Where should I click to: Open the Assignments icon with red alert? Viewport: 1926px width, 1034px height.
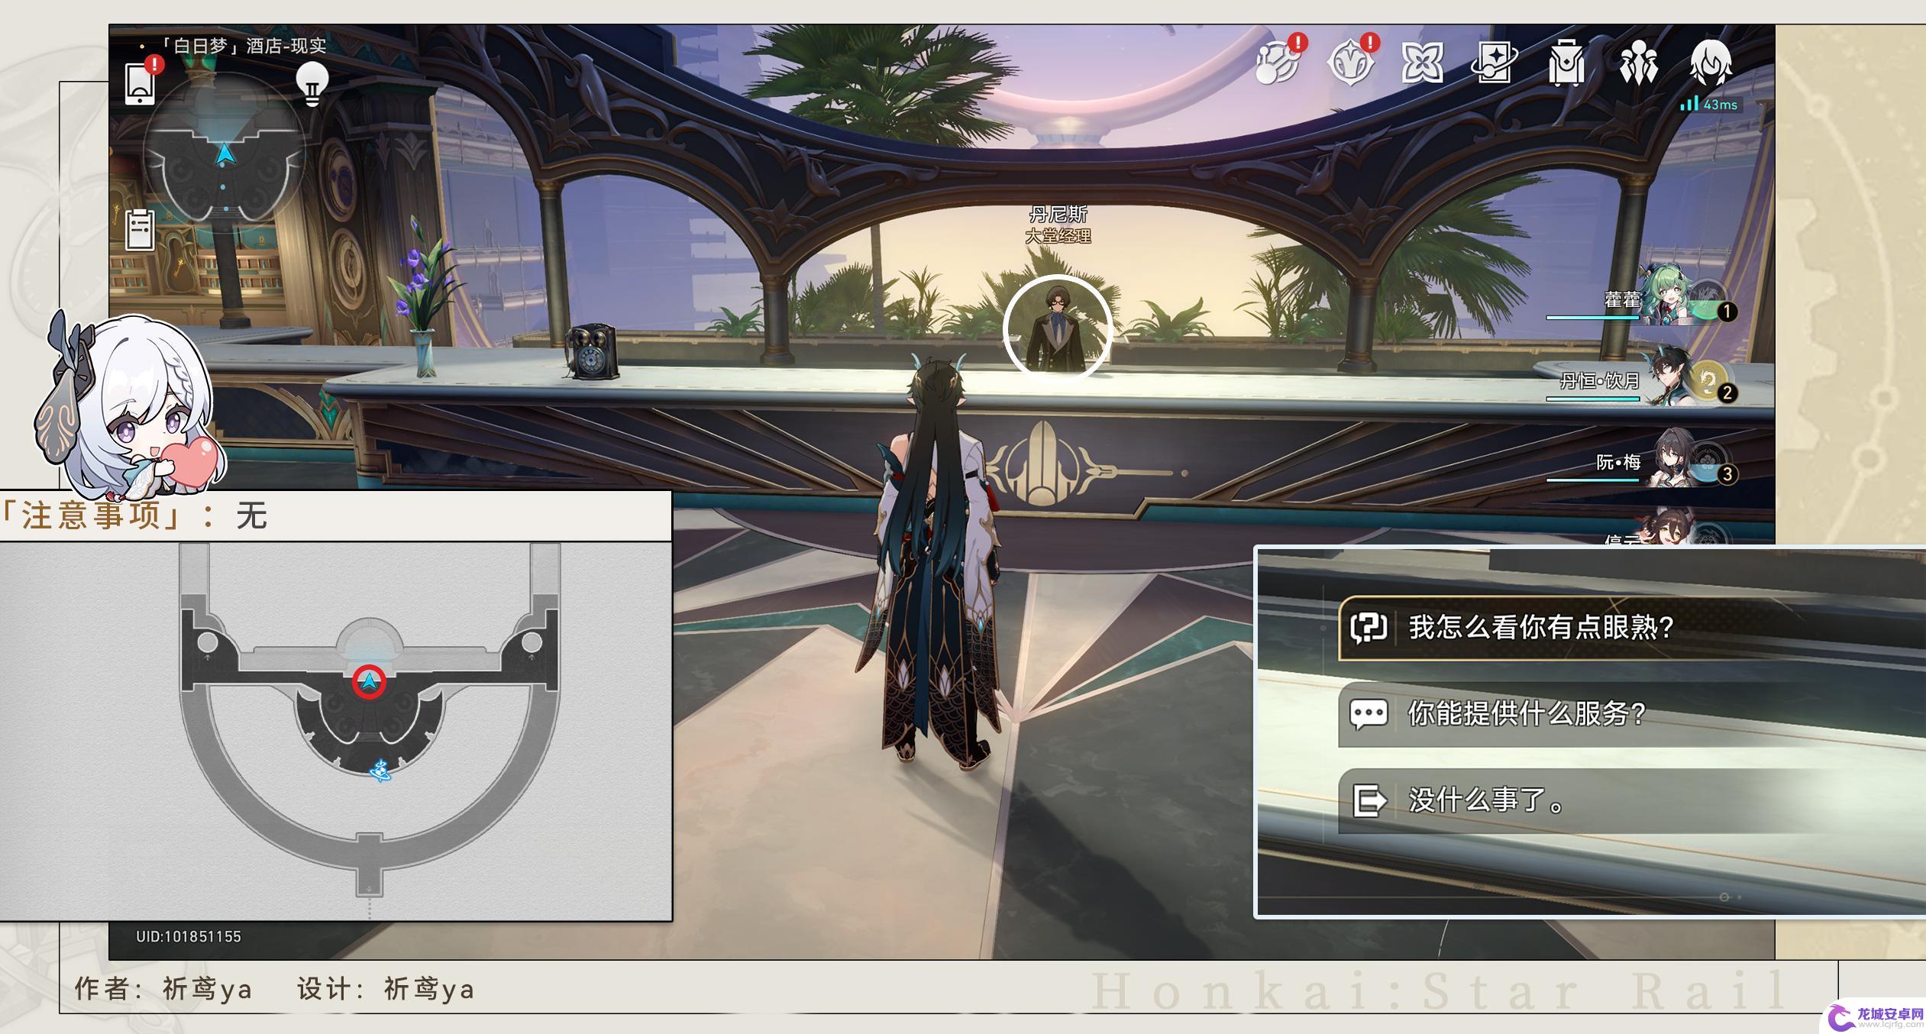coord(1278,62)
